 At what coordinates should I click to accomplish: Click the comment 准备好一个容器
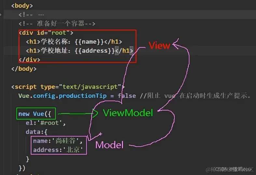57,24
